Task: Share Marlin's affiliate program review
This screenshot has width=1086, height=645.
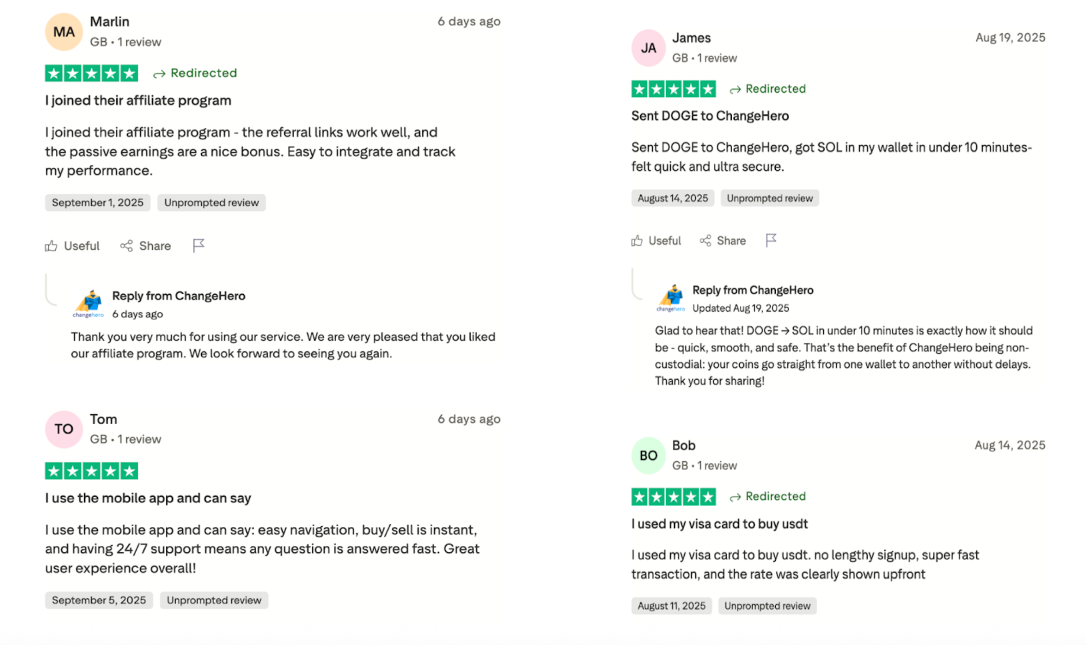Action: [145, 246]
